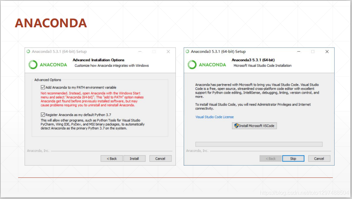Image resolution: width=352 pixels, height=199 pixels.
Task: Click Install Microsoft VSCode button
Action: pos(254,126)
